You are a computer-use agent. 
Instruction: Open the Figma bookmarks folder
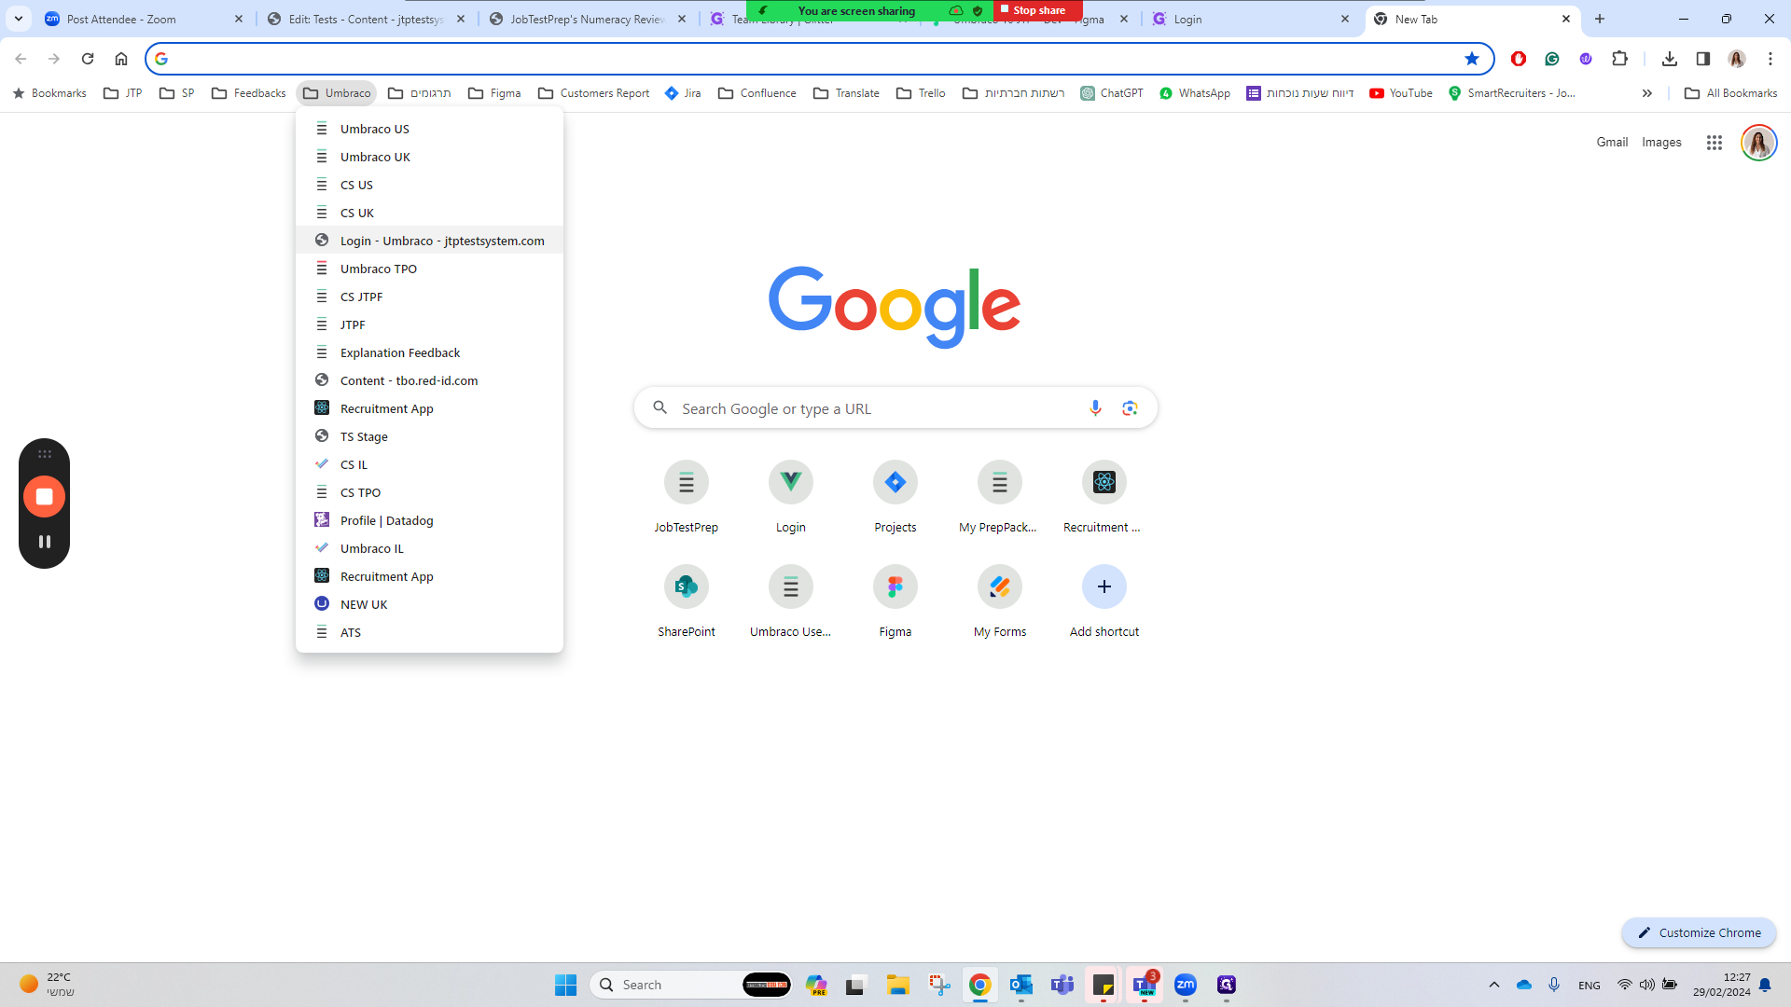pyautogui.click(x=494, y=93)
